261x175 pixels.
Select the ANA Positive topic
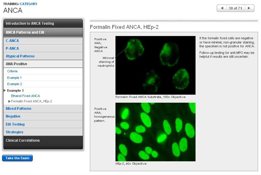[16, 64]
